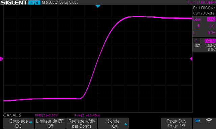Click the Rise[2]=10.45us measurement readout
Screen dimensions: 216x129
(x=87, y=115)
